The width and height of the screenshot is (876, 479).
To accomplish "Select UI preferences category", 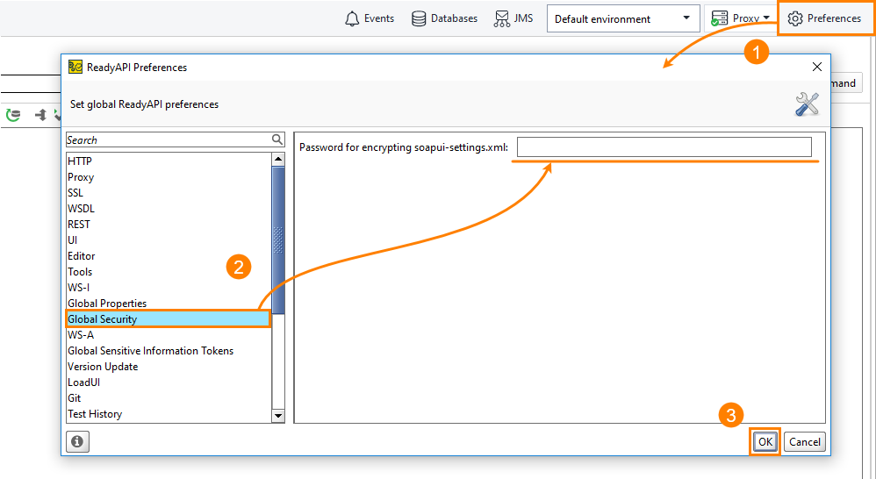I will tap(169, 240).
